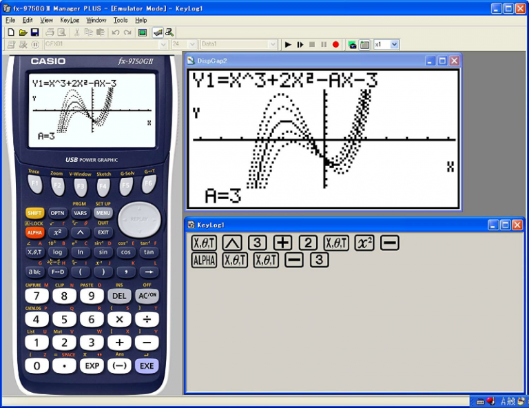
Task: Open the KeyLog menu
Action: click(x=70, y=21)
